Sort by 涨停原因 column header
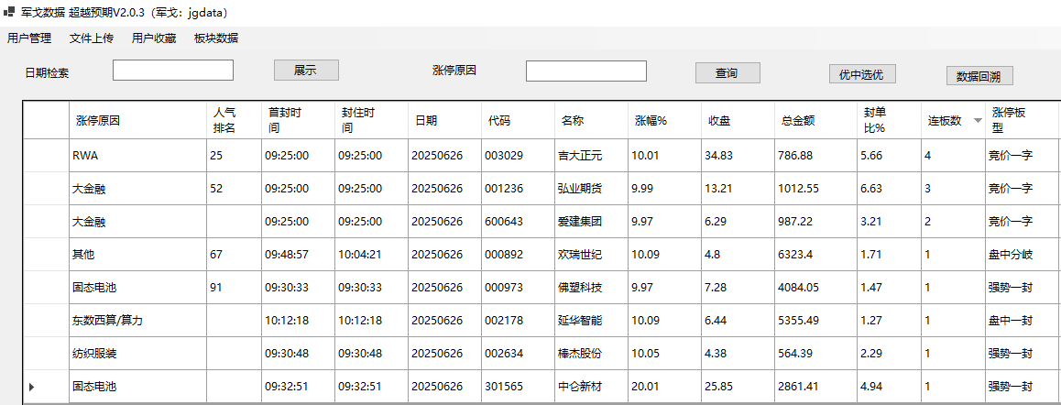Screen dimensions: 1061x405 [x=138, y=121]
